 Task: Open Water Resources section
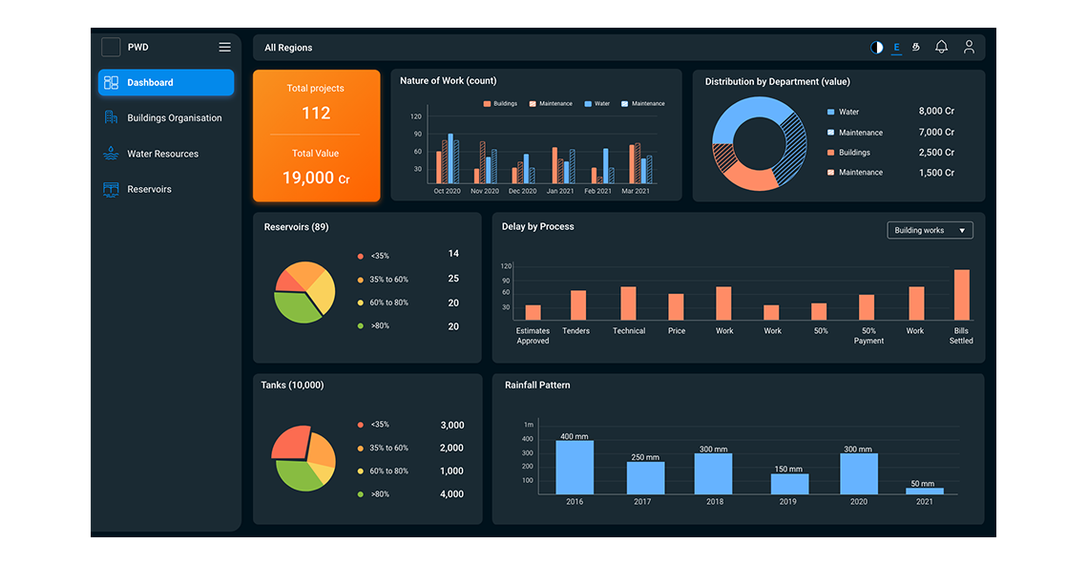(x=166, y=154)
